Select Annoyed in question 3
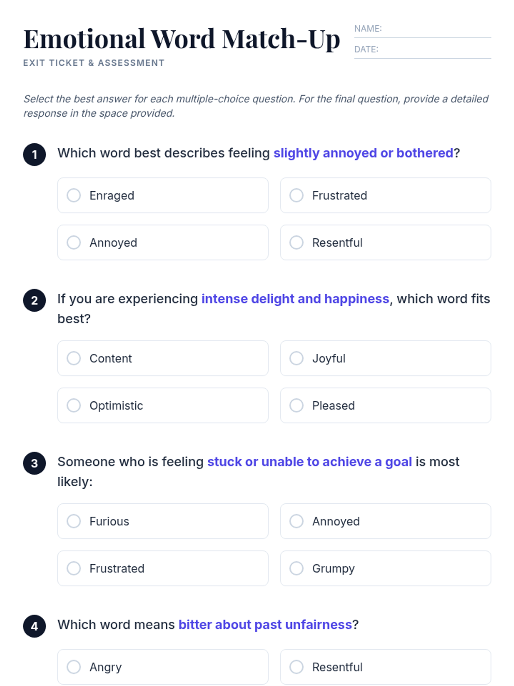 click(296, 521)
